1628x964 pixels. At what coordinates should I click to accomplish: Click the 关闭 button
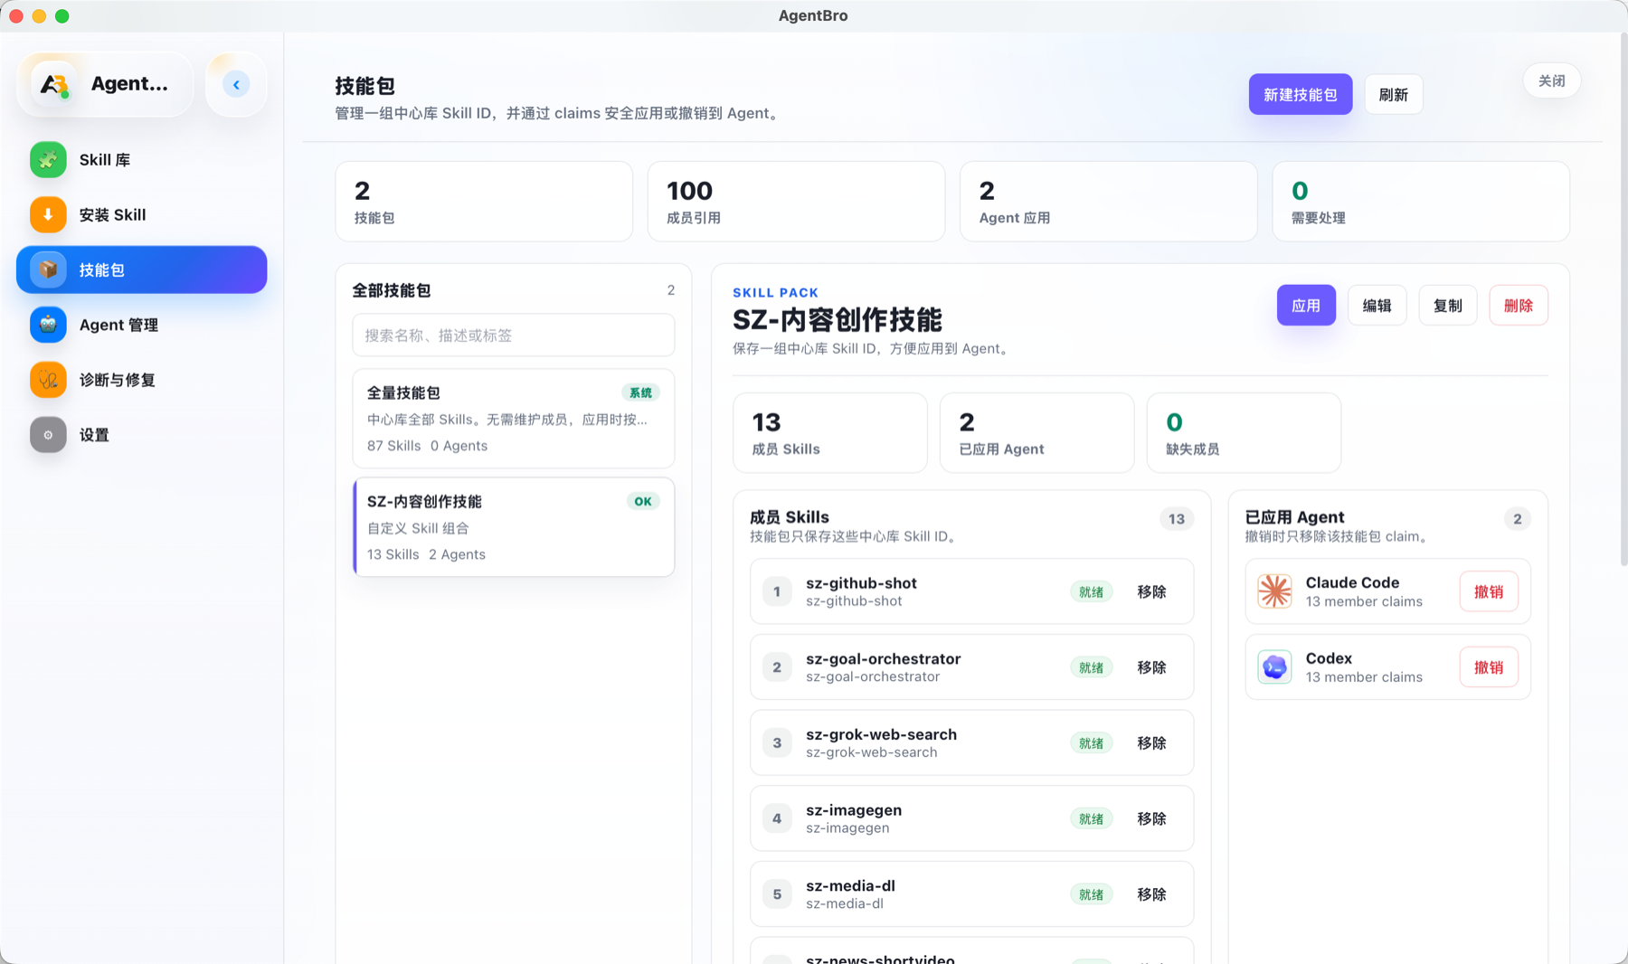click(x=1552, y=81)
